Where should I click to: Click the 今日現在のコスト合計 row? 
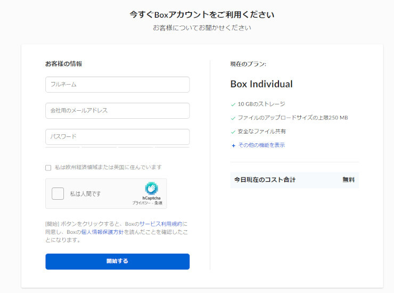[294, 180]
